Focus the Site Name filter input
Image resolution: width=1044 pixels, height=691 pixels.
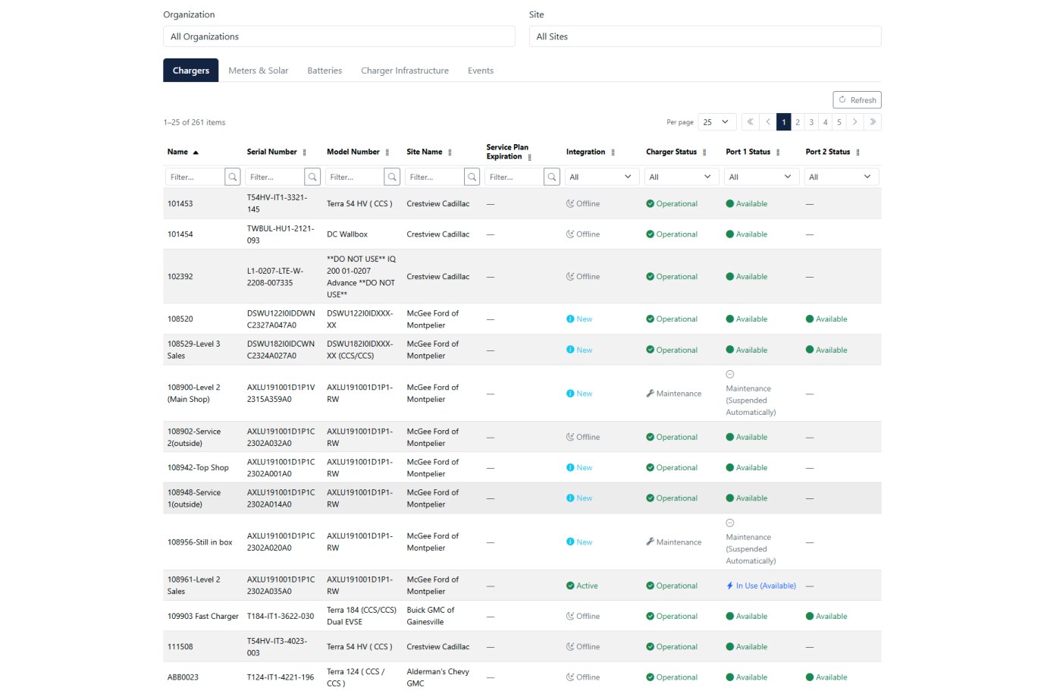[434, 177]
